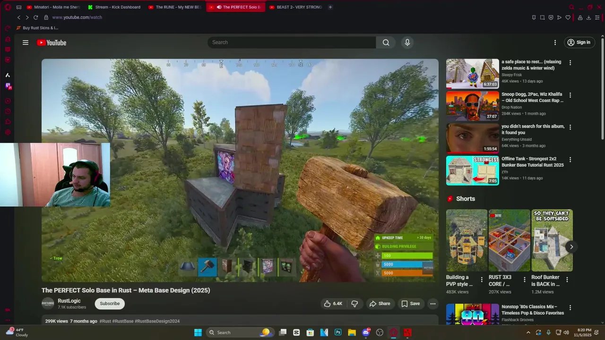
Task: Share the video
Action: [380, 304]
